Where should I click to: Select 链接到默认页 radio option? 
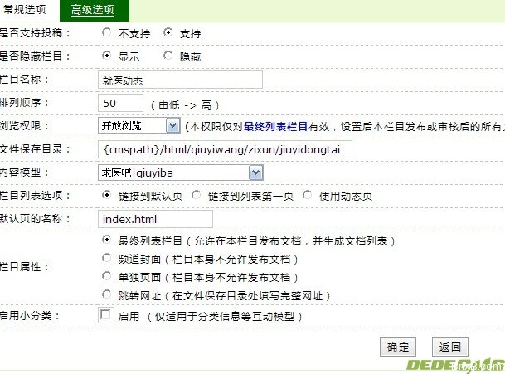[x=107, y=196]
